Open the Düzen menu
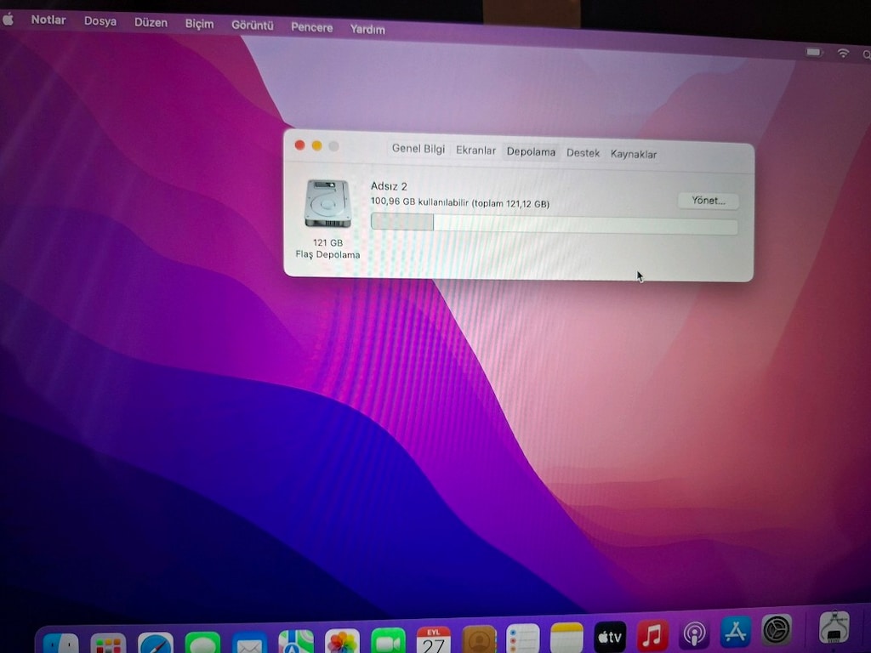This screenshot has height=653, width=871. click(x=151, y=23)
